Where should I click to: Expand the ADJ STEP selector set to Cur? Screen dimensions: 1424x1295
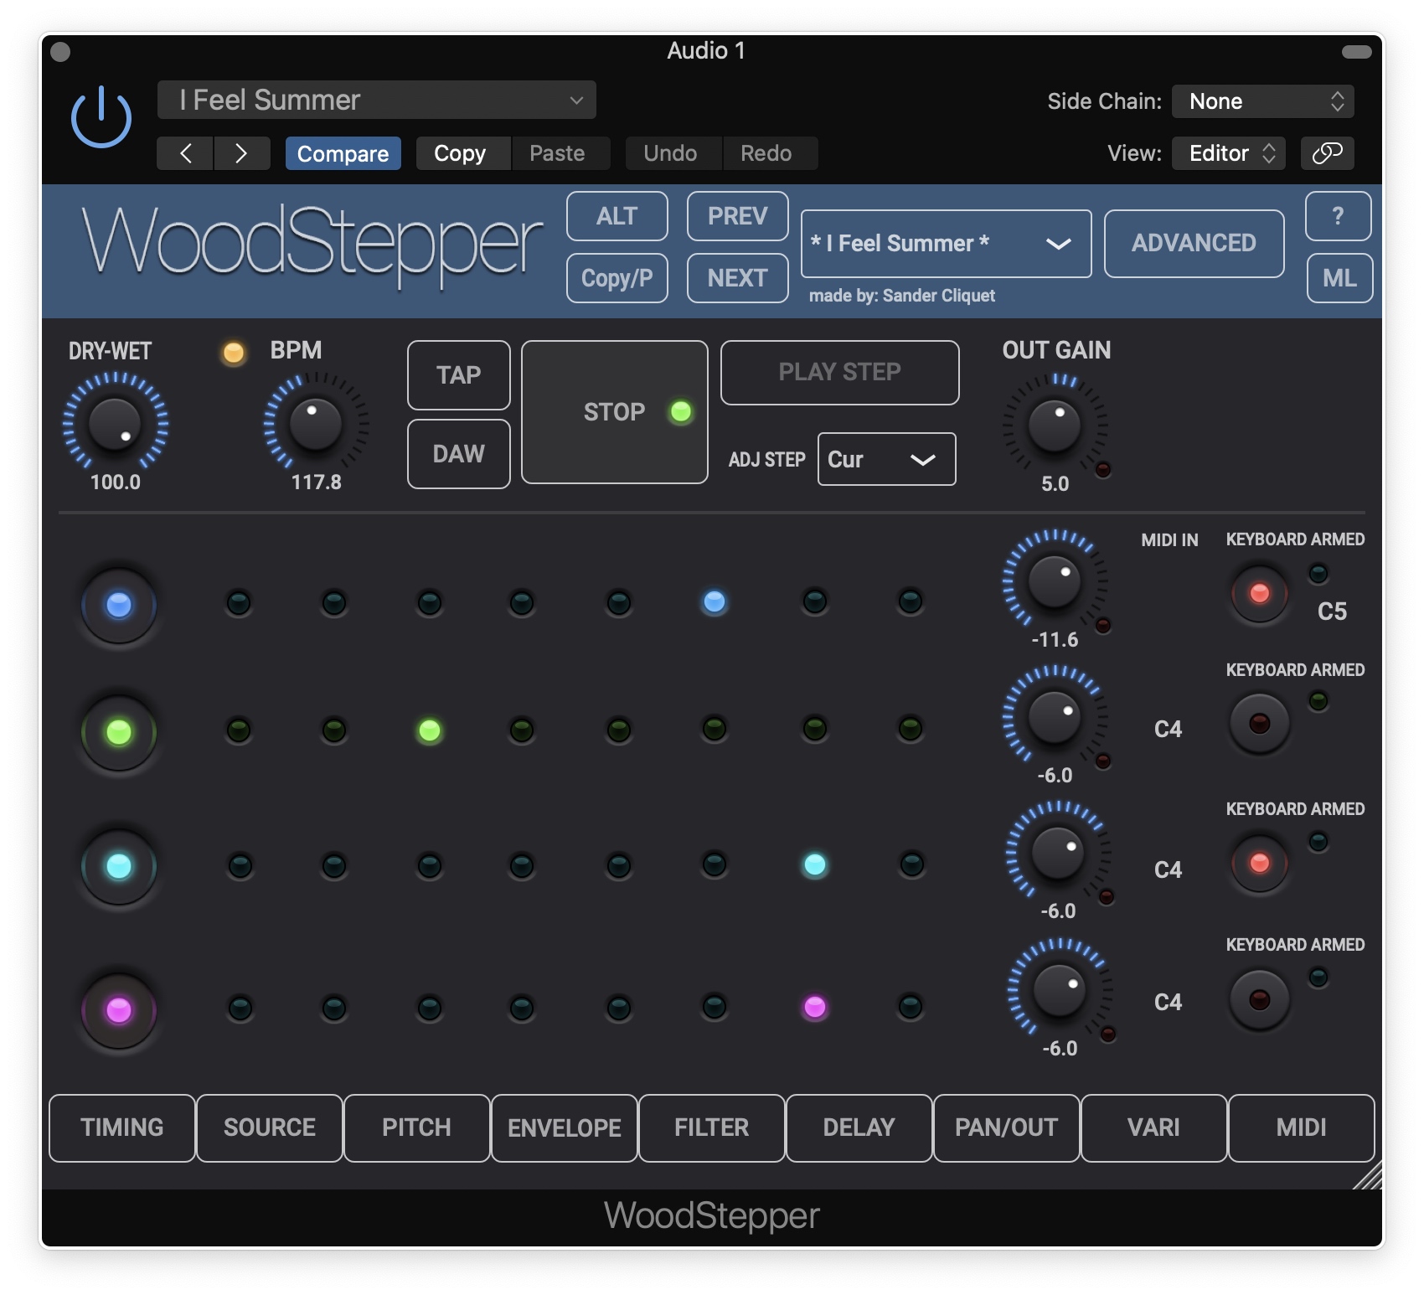(x=885, y=459)
